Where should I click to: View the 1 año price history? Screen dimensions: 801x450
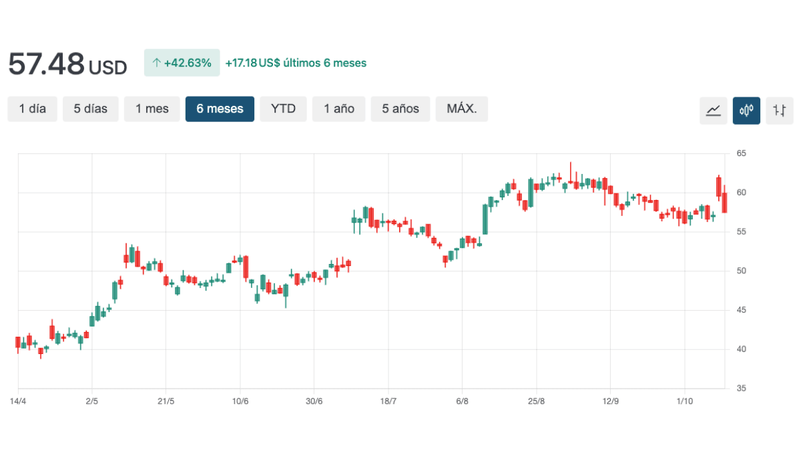pos(339,109)
